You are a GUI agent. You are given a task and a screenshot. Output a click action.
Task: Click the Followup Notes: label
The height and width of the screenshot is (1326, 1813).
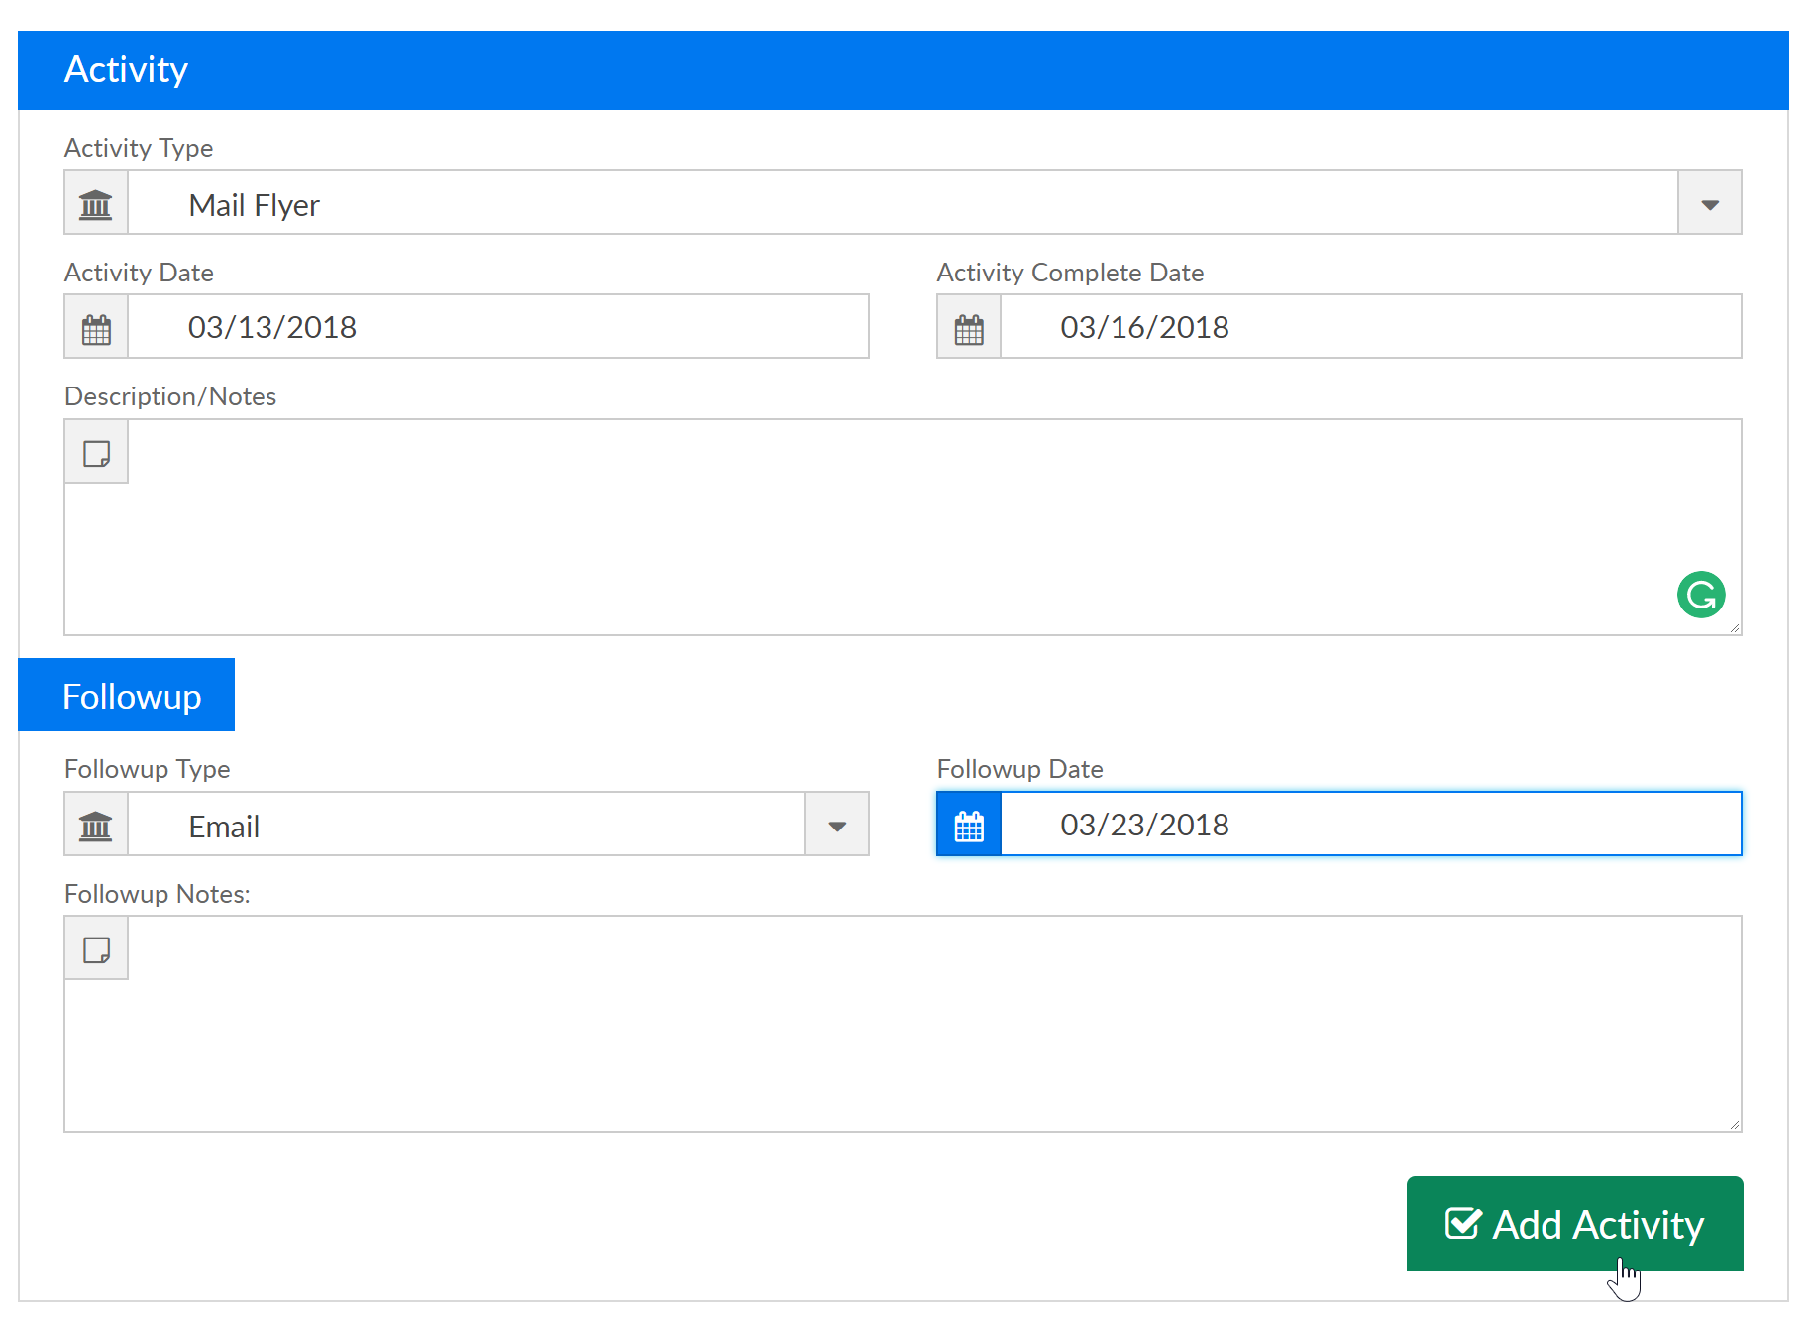click(x=157, y=894)
